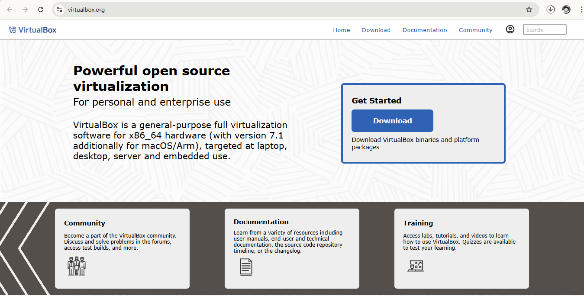Image resolution: width=584 pixels, height=296 pixels.
Task: Open the Documentation menu item
Action: coord(425,30)
